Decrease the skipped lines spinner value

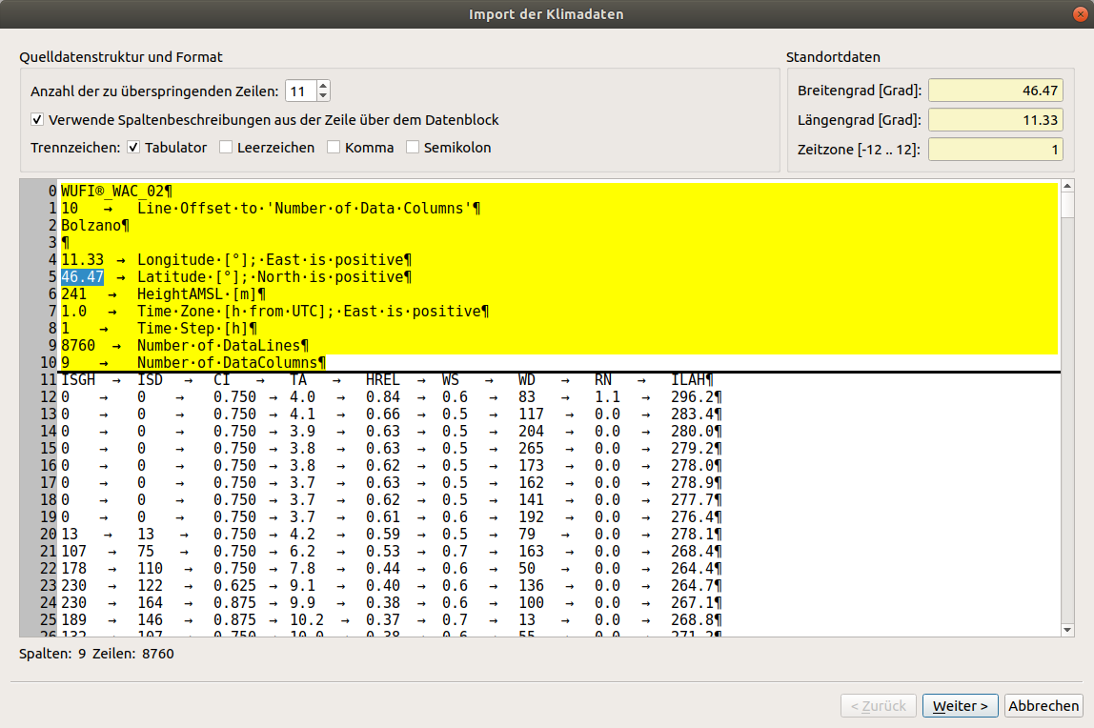[322, 96]
